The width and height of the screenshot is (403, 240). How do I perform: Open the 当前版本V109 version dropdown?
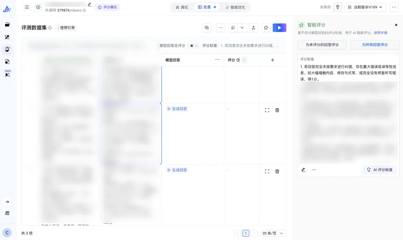coord(365,7)
